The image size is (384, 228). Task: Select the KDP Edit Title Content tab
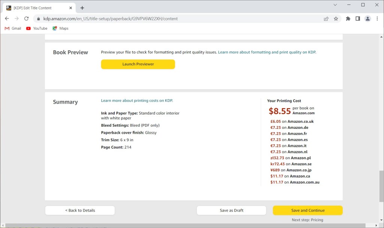[x=36, y=8]
